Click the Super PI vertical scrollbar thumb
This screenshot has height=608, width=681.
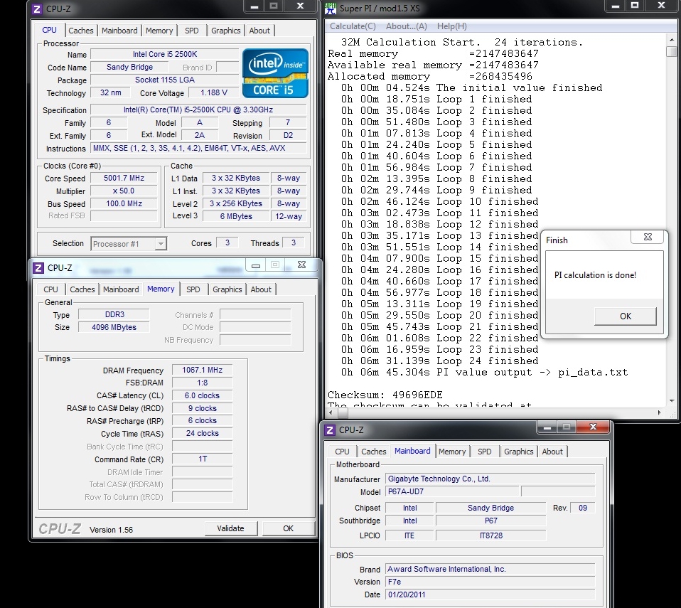(x=672, y=52)
